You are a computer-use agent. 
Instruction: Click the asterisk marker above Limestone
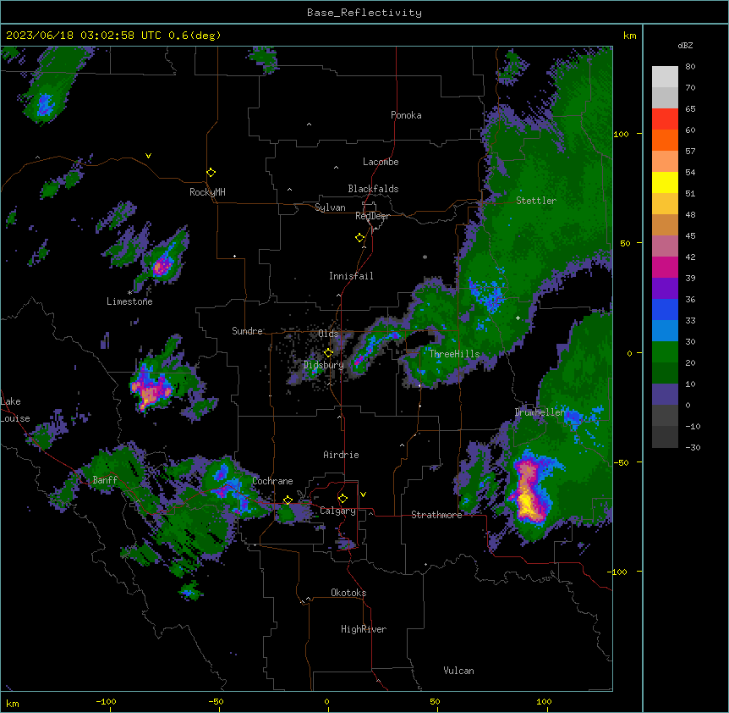129,293
